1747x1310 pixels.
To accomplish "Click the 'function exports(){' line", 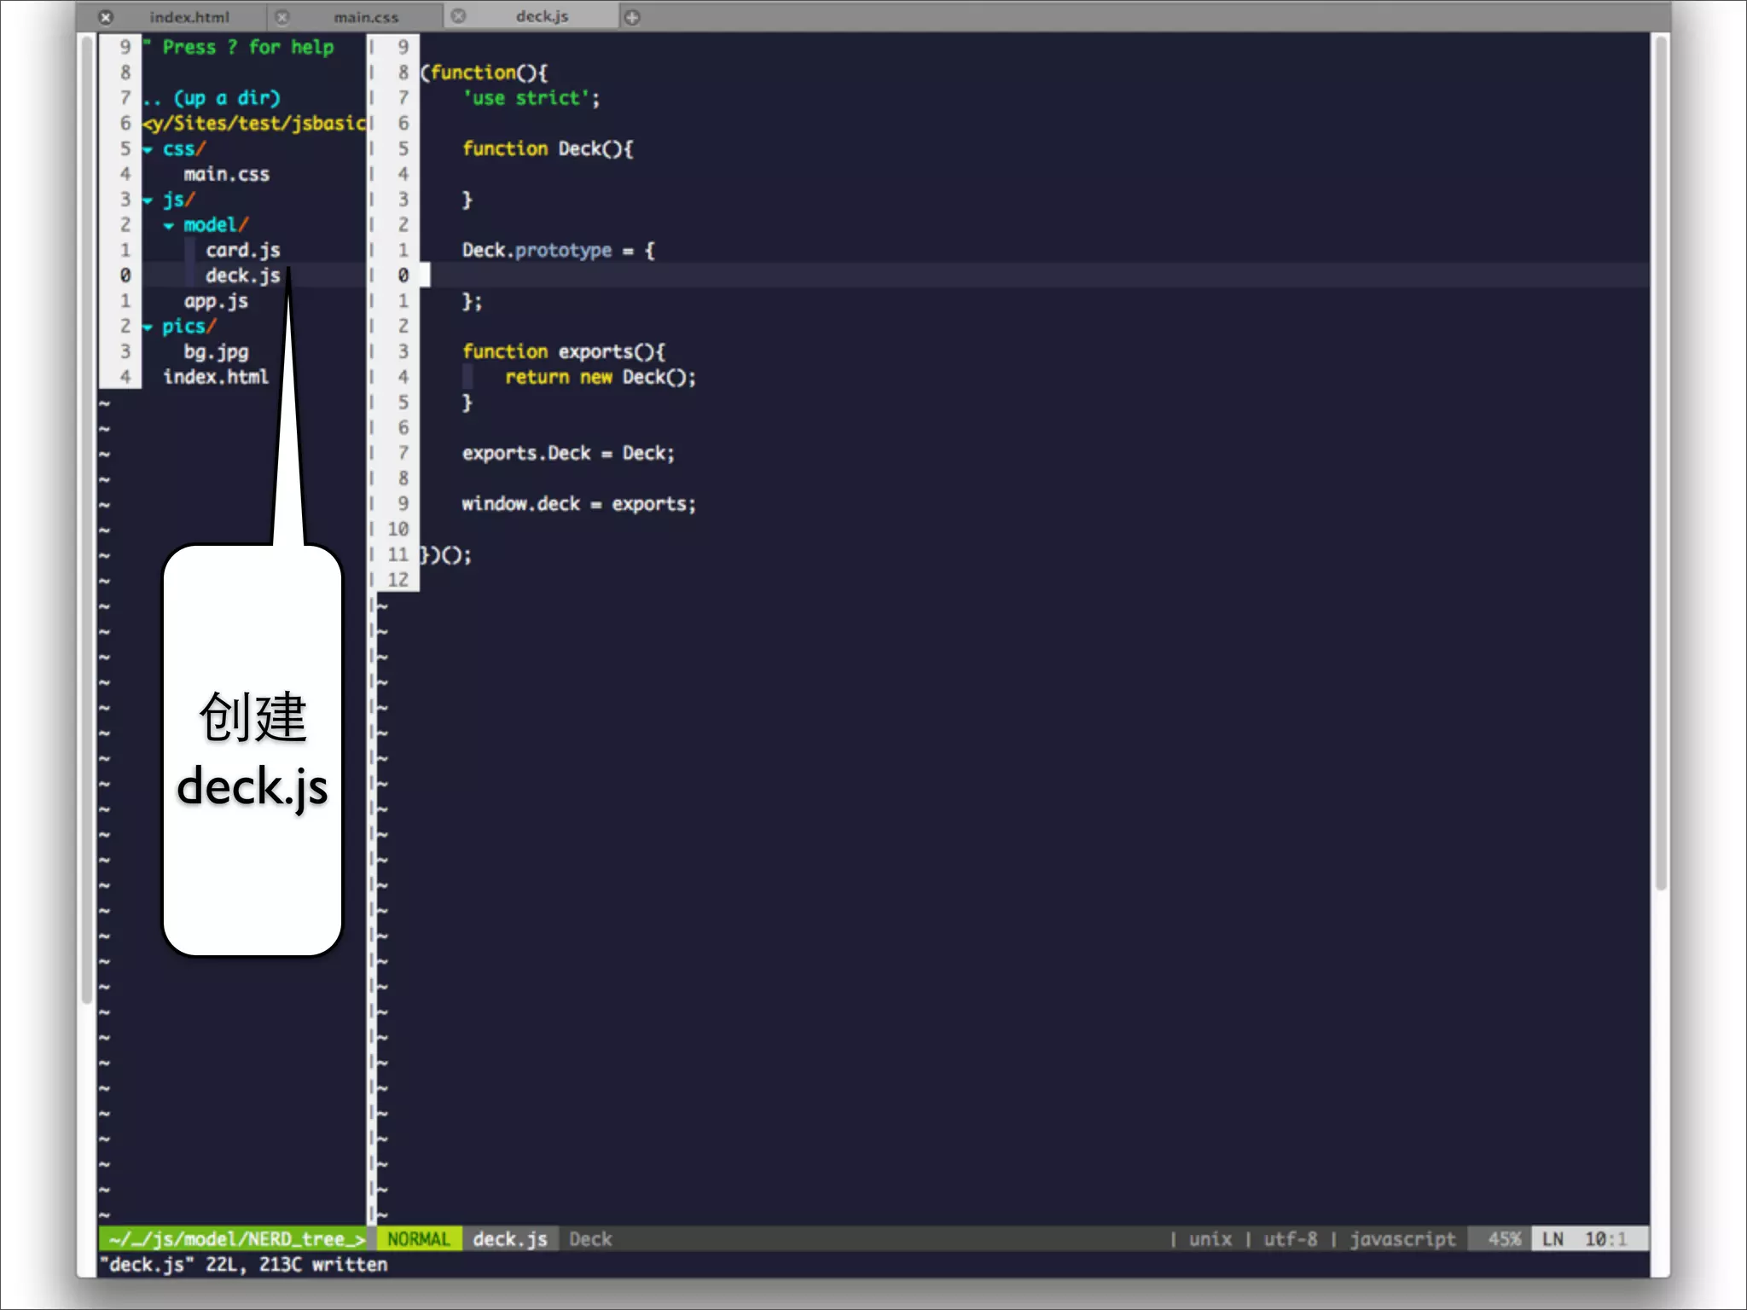I will (x=564, y=351).
